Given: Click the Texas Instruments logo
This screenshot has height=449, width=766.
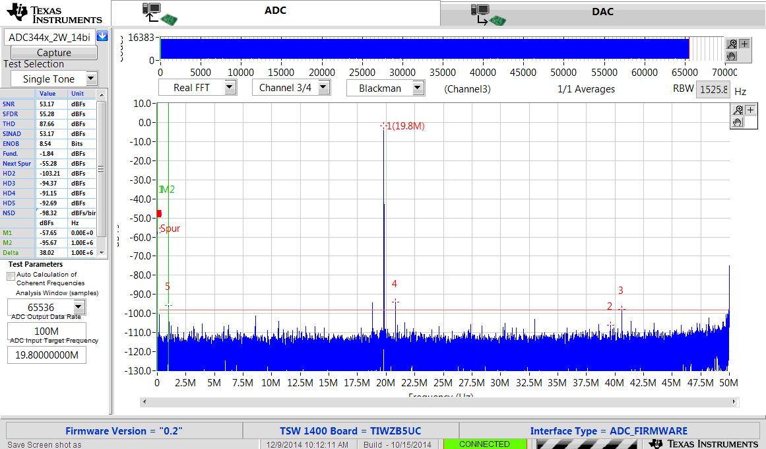Looking at the screenshot, I should pos(54,14).
